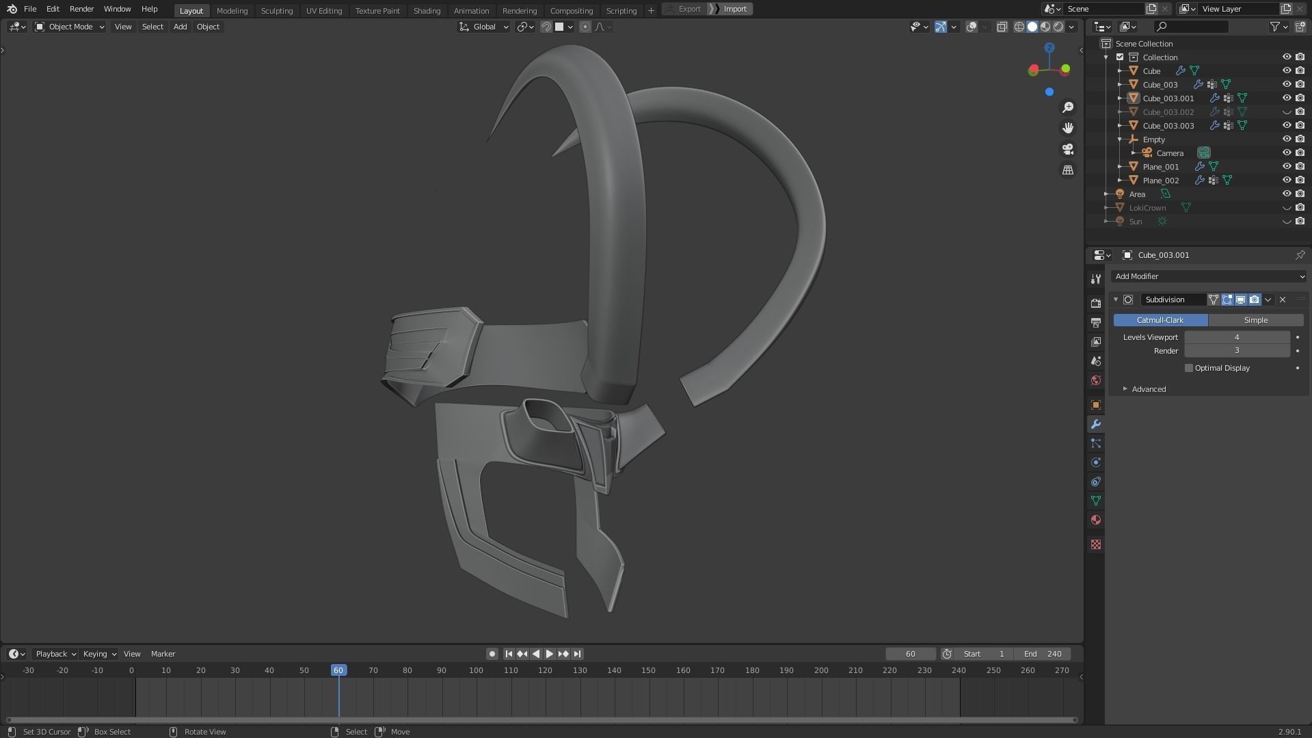Open the Object Constraints properties tab
The image size is (1312, 738).
[1096, 482]
